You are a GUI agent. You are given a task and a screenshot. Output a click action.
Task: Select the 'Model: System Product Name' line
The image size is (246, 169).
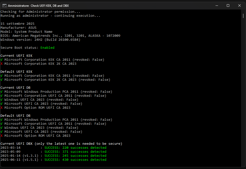coord(26,32)
